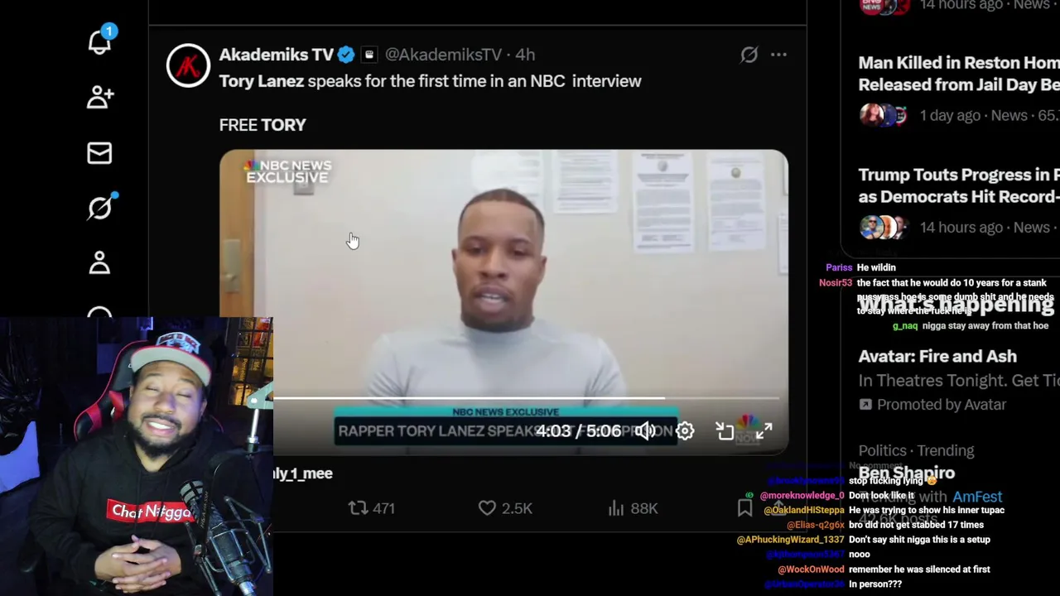The image size is (1060, 596).
Task: Mute the video volume speaker
Action: point(645,430)
